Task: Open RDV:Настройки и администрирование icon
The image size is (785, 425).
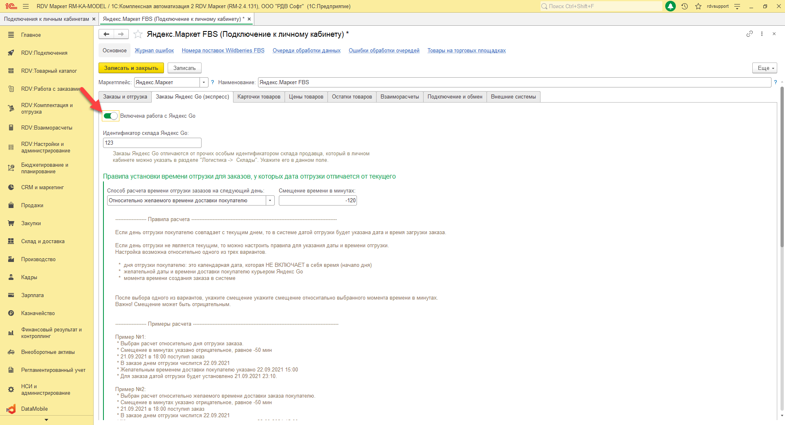Action: pyautogui.click(x=11, y=147)
